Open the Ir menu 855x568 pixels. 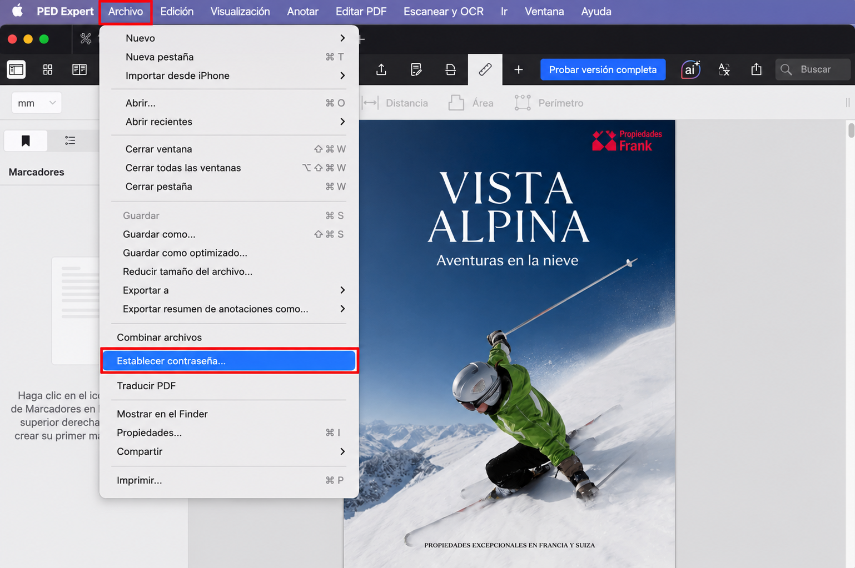(504, 11)
